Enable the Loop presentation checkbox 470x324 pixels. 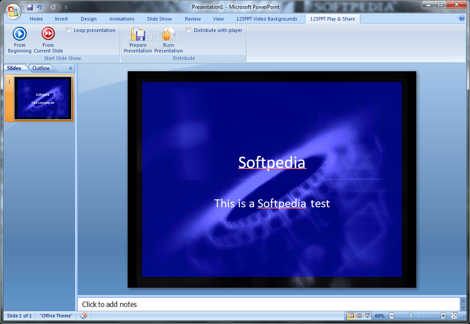(x=69, y=30)
